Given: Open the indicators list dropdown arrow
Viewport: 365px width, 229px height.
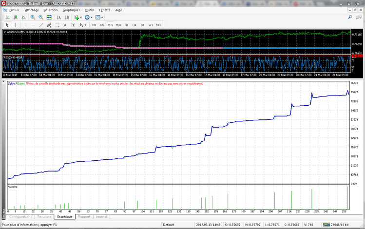Looking at the screenshot, I should pyautogui.click(x=81, y=18).
